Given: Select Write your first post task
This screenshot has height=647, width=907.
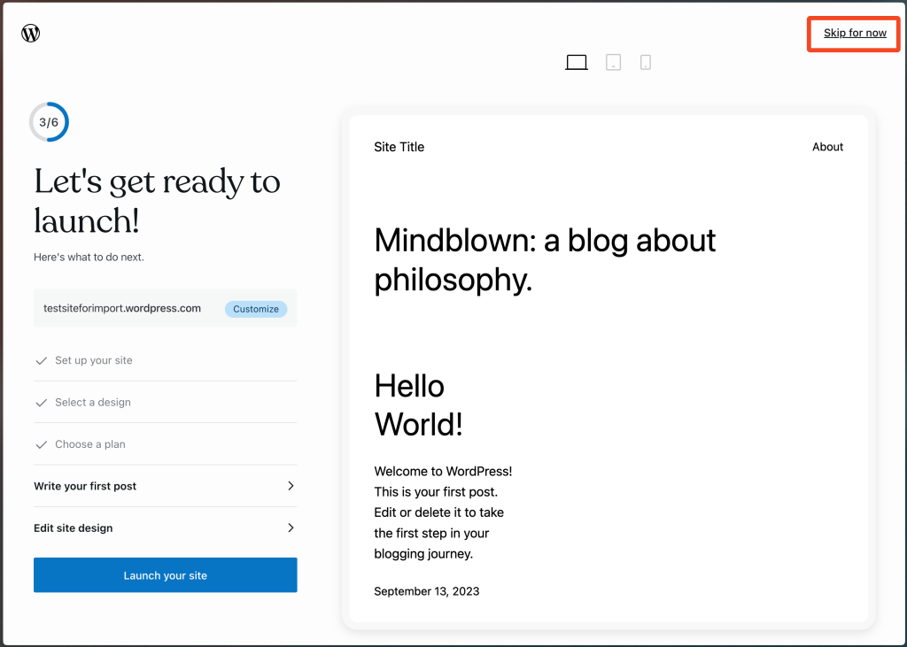Looking at the screenshot, I should [x=85, y=486].
